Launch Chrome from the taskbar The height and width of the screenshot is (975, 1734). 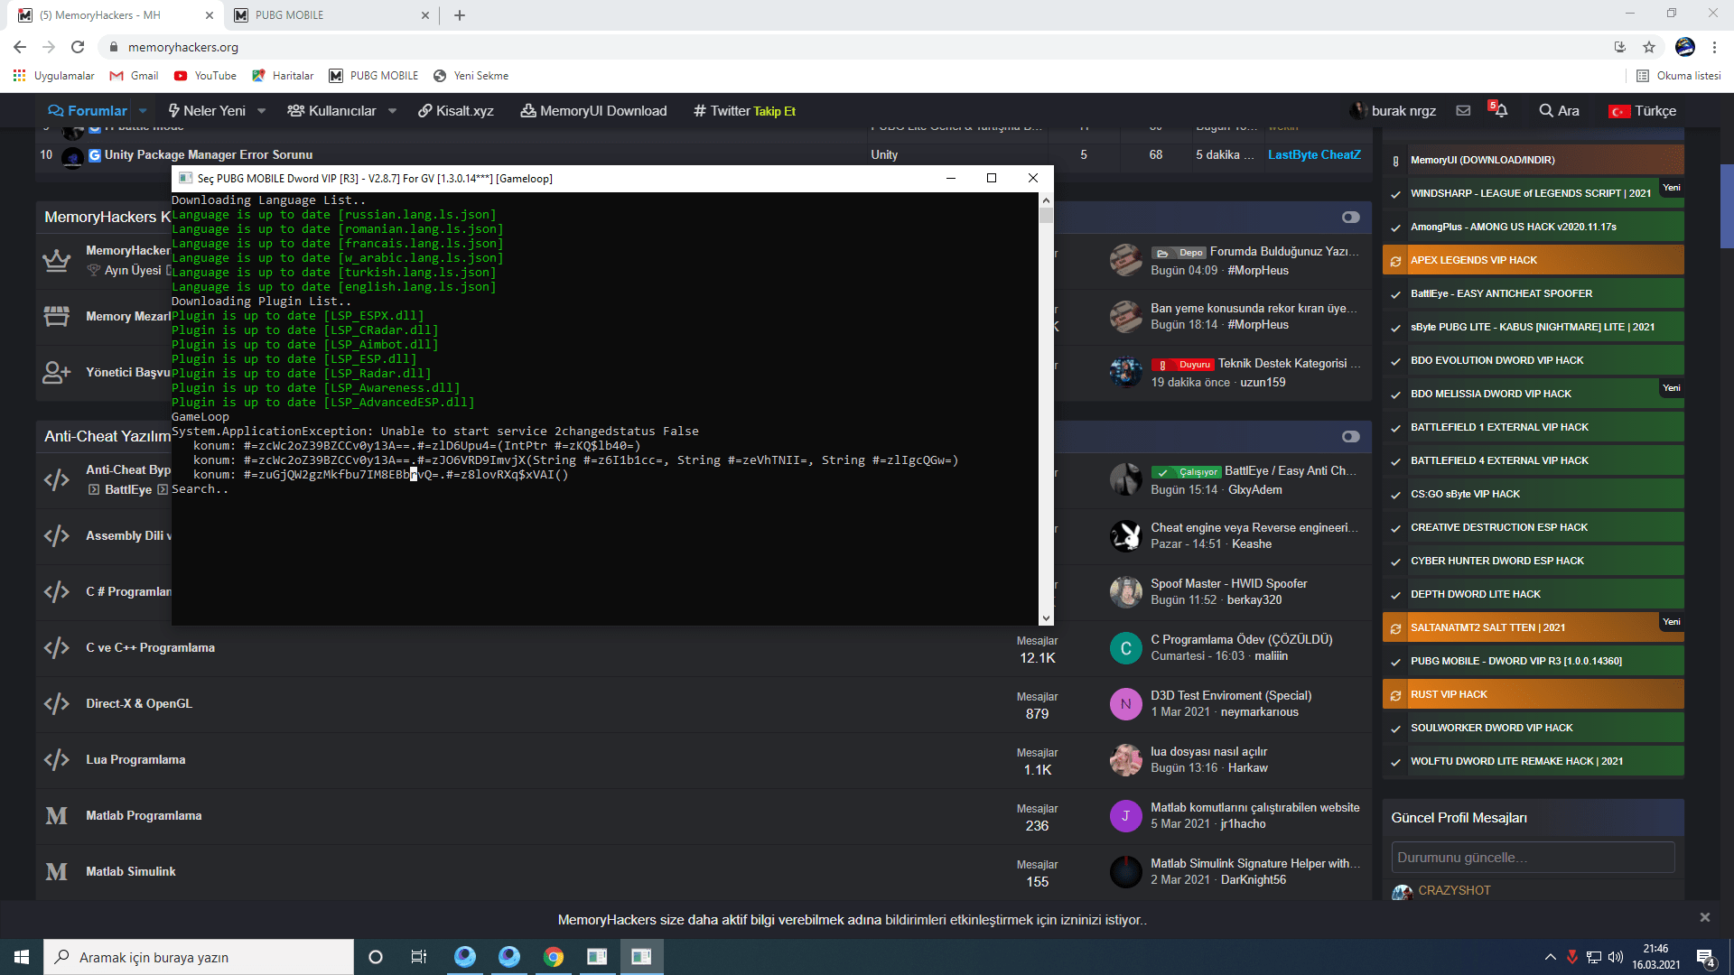[553, 957]
